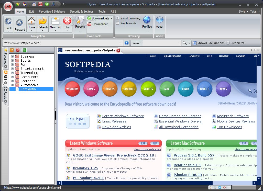Open the Windows category ball
The image size is (263, 191).
[72, 89]
